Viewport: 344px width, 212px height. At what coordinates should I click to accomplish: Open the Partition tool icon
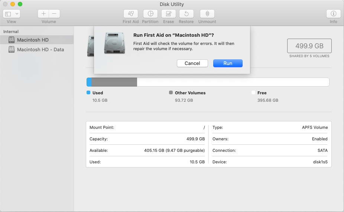(150, 14)
